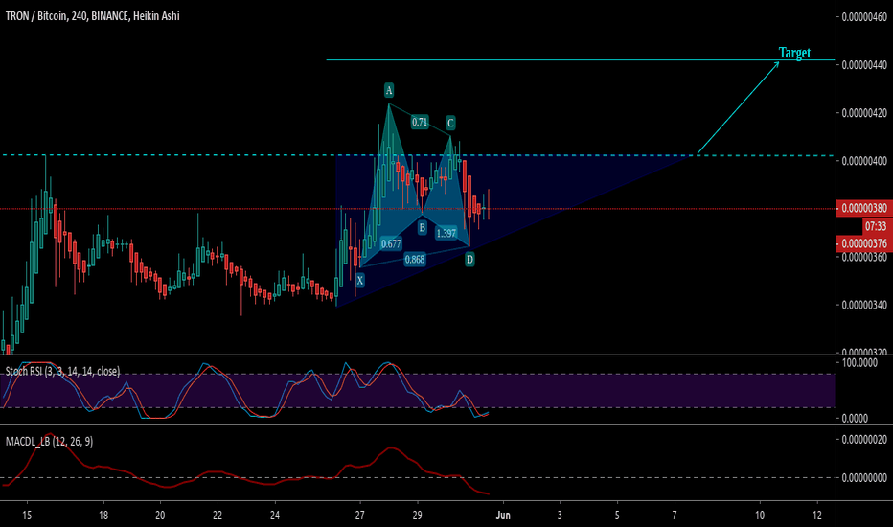Click the 0.00000400 price axis value
This screenshot has width=893, height=527.
pyautogui.click(x=864, y=161)
